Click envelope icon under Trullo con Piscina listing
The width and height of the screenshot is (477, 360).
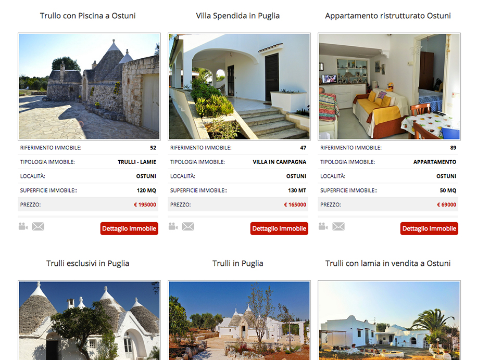point(38,226)
